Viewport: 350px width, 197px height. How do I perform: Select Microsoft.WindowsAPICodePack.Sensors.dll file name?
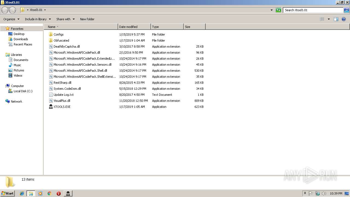pos(83,65)
